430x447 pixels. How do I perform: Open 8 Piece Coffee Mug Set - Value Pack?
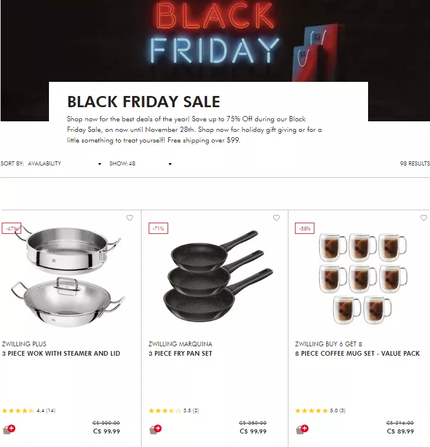(357, 353)
